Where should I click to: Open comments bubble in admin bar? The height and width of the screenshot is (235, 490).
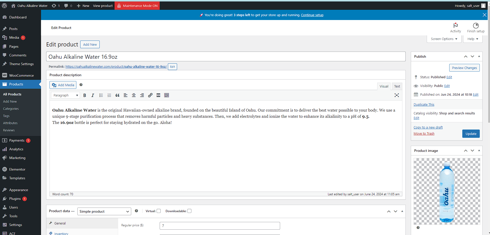click(68, 6)
